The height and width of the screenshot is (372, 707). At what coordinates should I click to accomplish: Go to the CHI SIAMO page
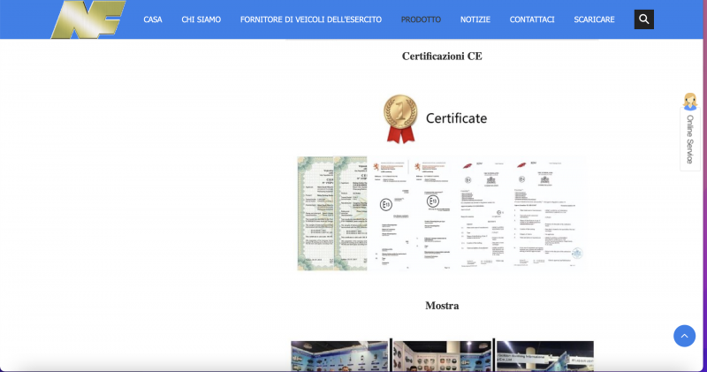tap(201, 19)
